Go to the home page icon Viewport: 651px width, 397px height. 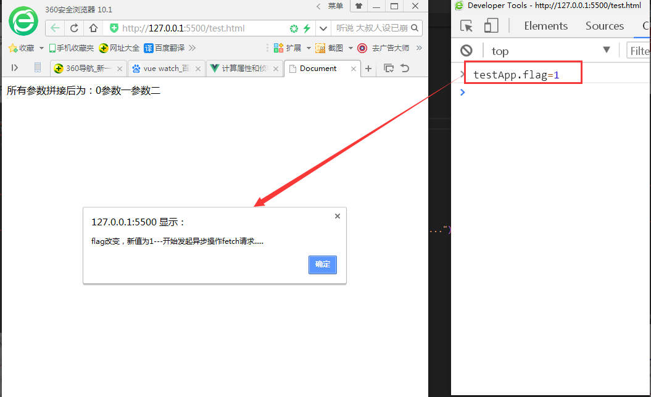pyautogui.click(x=93, y=28)
